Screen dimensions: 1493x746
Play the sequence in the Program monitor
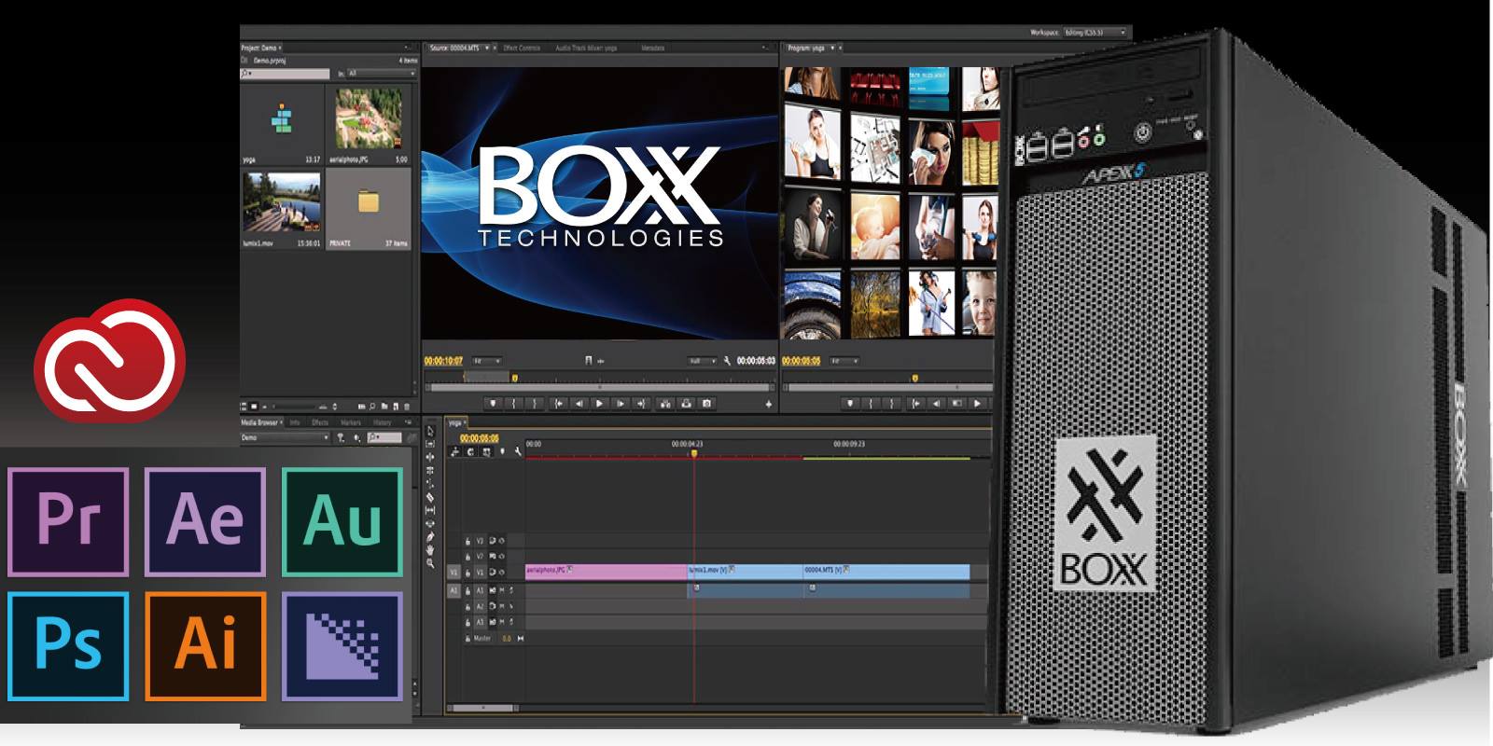click(977, 404)
